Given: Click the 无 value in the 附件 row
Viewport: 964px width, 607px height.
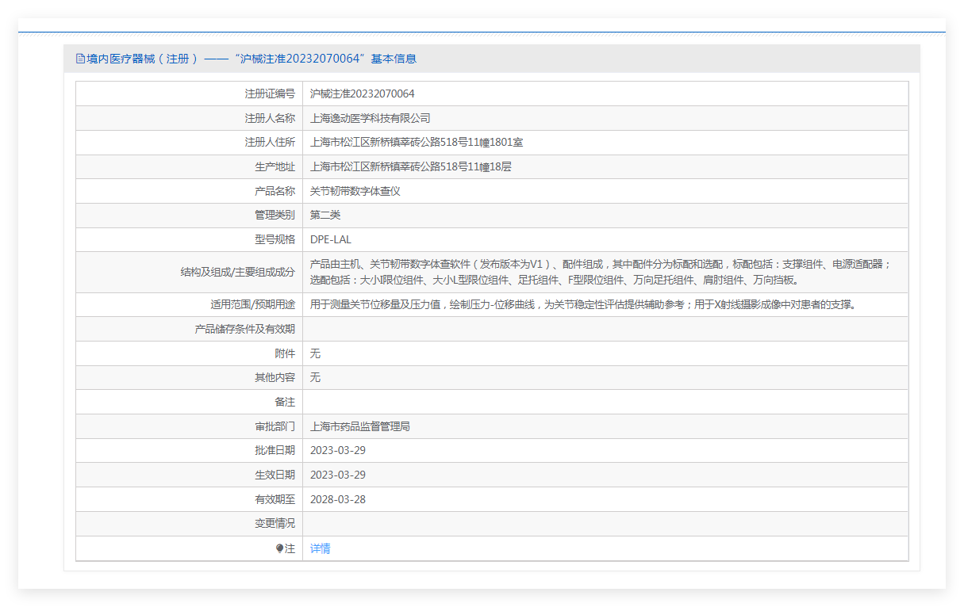Looking at the screenshot, I should pyautogui.click(x=315, y=353).
